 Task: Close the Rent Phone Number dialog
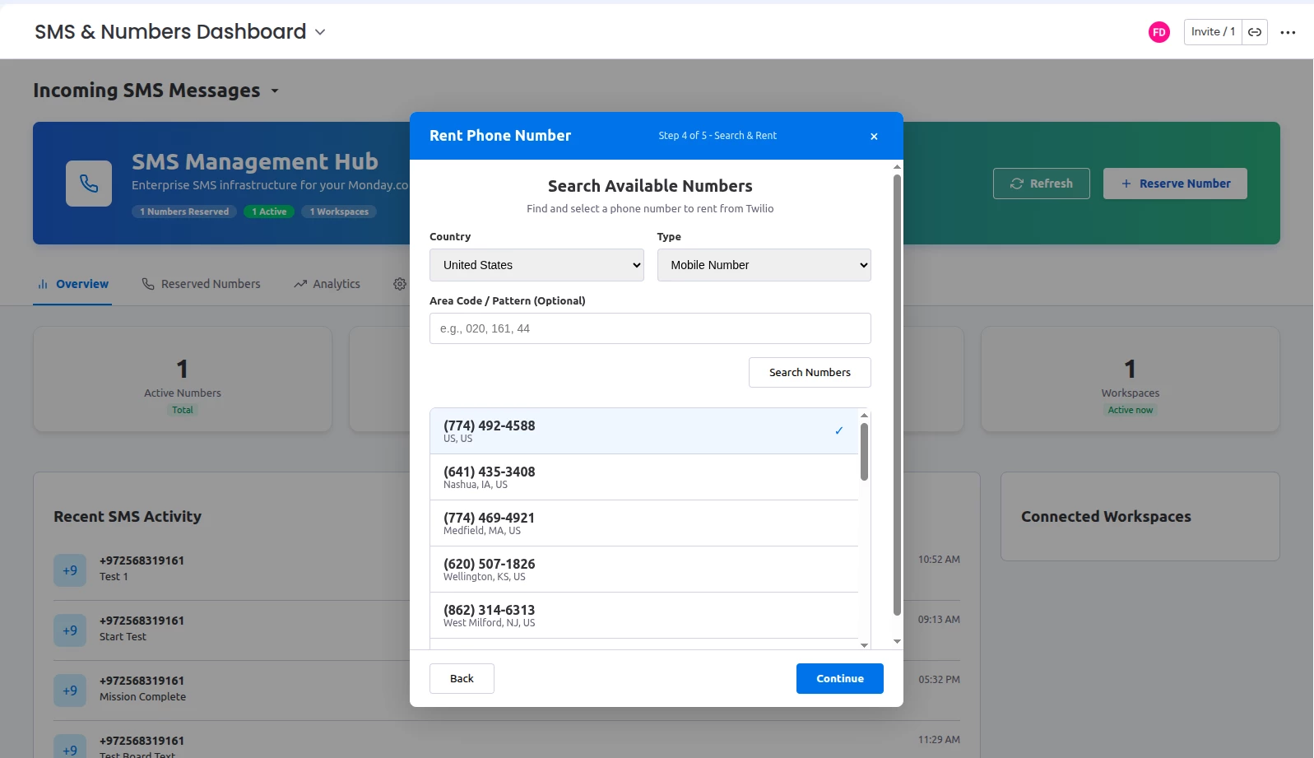point(874,137)
